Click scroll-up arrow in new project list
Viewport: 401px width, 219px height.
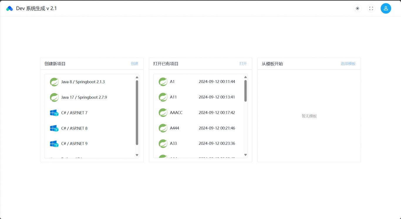[137, 77]
